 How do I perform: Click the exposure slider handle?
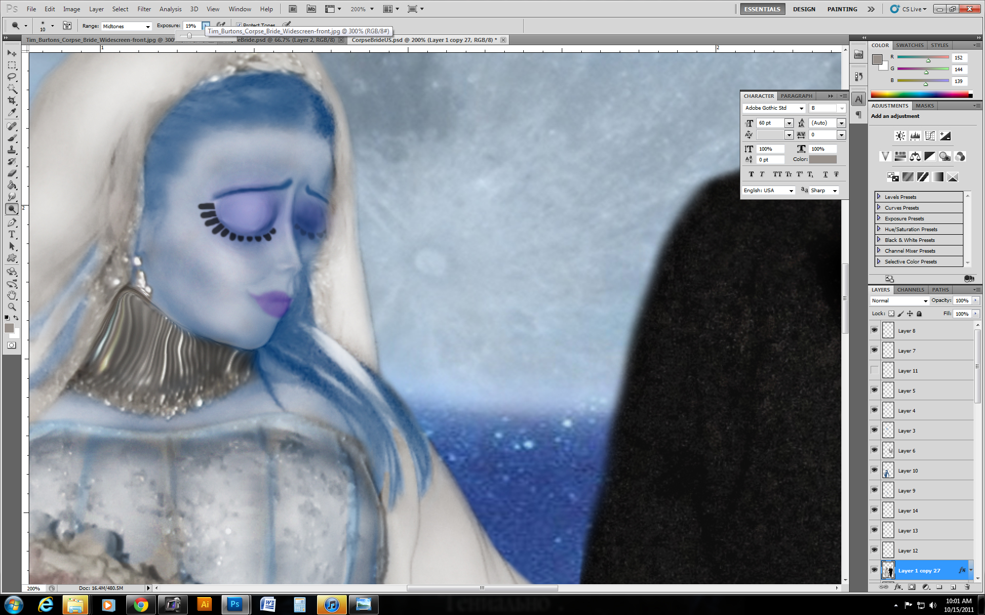(189, 36)
